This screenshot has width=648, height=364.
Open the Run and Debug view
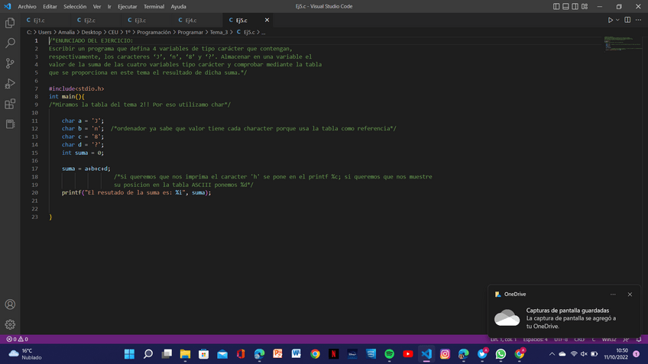point(10,84)
